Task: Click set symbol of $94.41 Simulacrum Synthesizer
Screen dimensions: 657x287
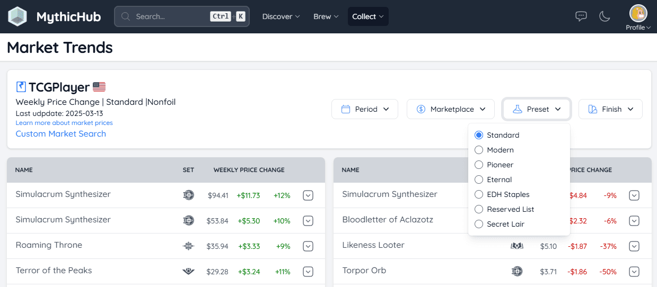Action: [188, 195]
